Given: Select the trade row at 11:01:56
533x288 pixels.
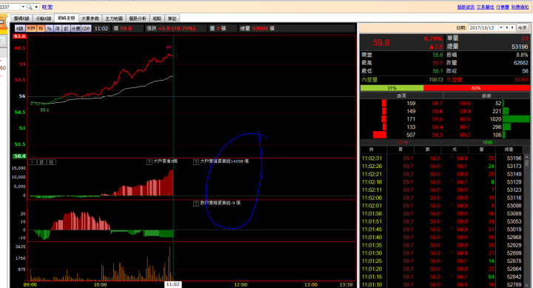Looking at the screenshot, I should pyautogui.click(x=442, y=213).
